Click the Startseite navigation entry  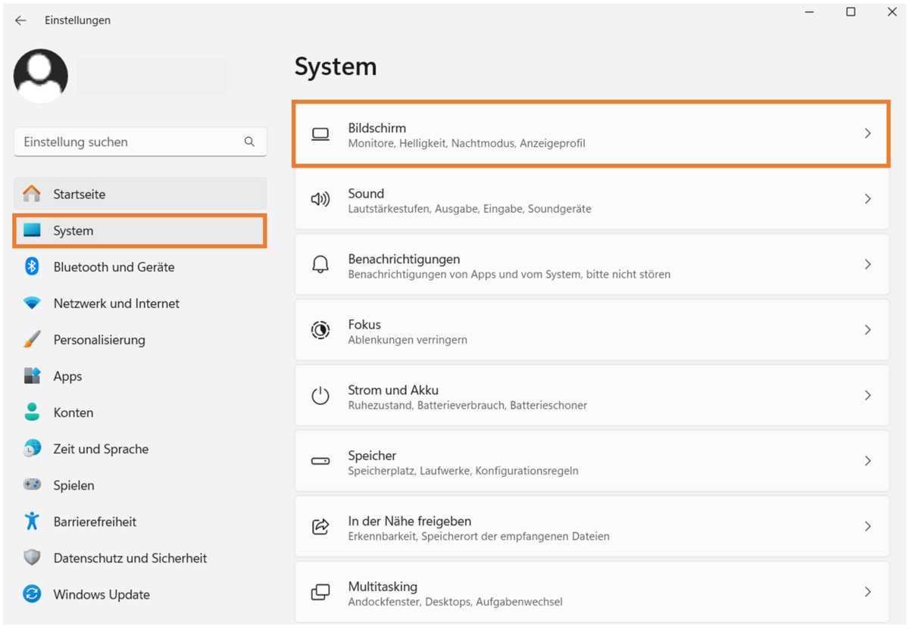tap(140, 194)
